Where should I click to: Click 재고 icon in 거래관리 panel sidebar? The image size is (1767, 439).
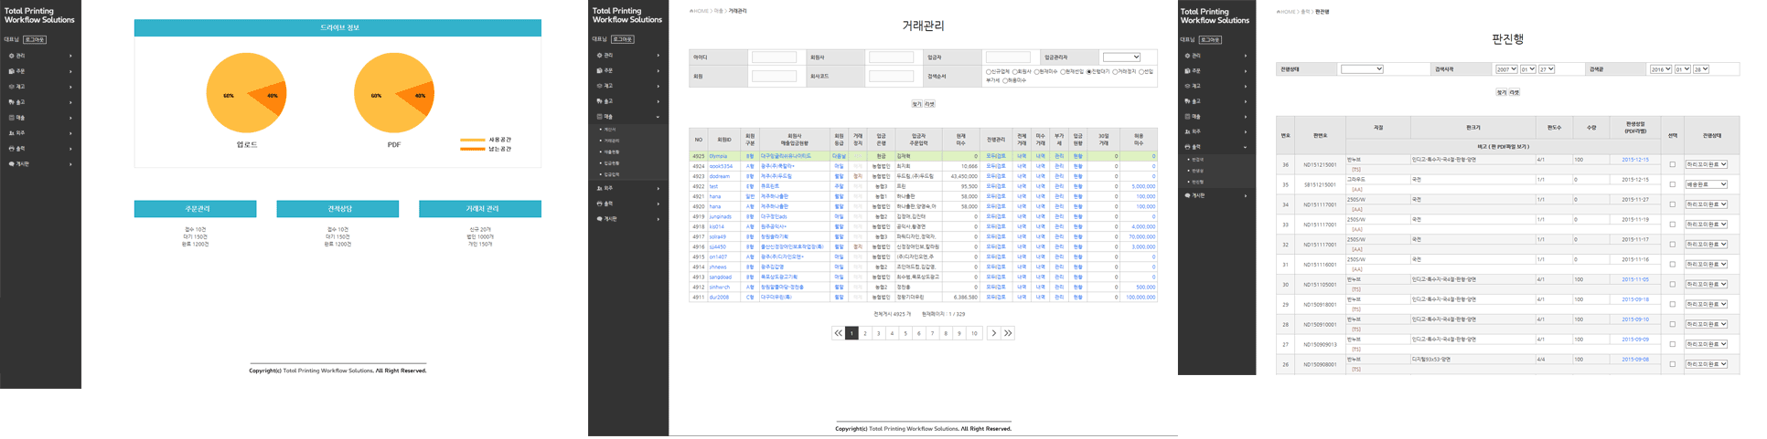[x=599, y=86]
